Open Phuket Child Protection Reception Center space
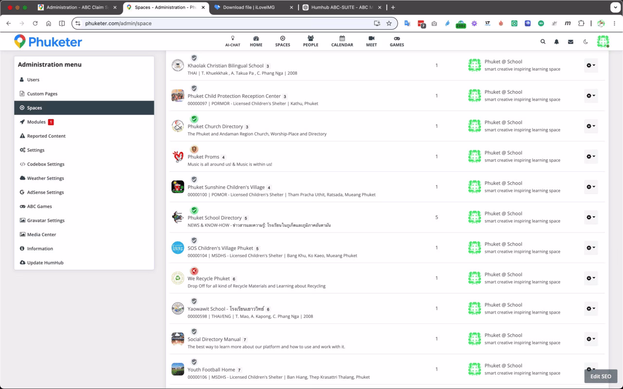 click(x=234, y=96)
